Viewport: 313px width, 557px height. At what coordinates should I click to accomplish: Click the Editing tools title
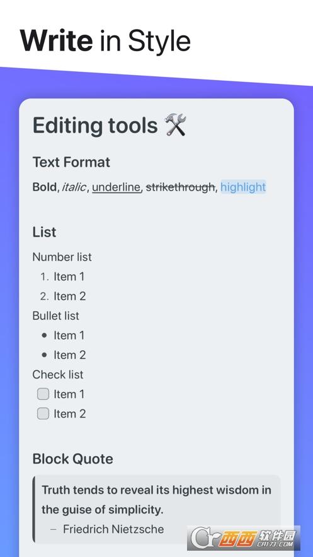tap(95, 126)
